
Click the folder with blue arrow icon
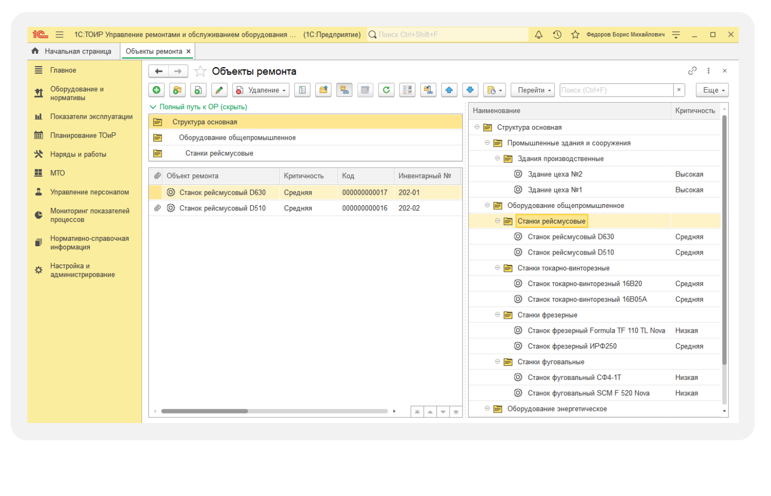(x=324, y=90)
